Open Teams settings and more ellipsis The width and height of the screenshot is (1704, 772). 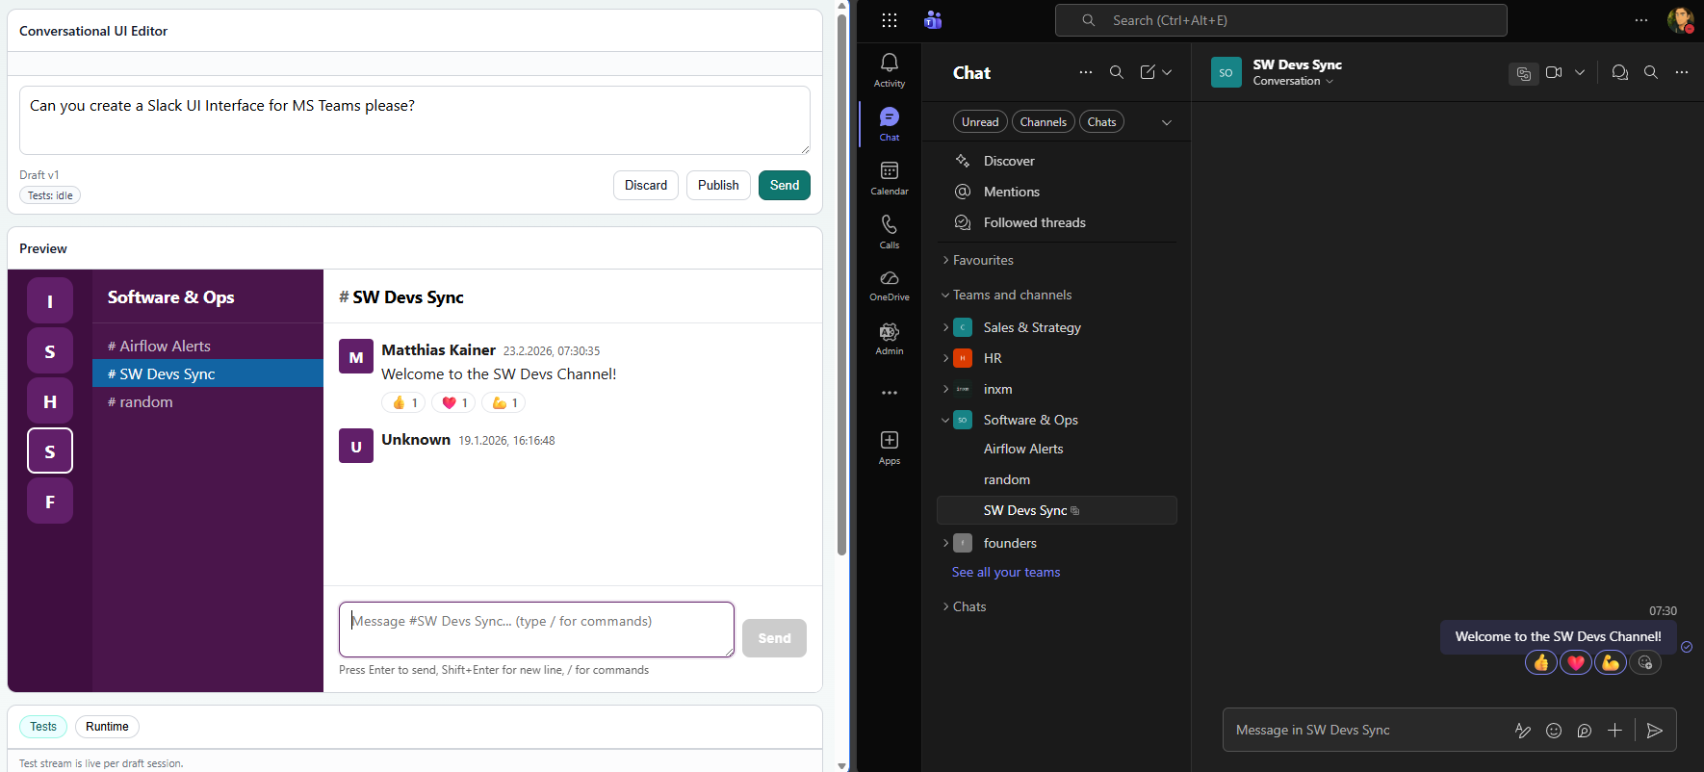(x=1640, y=20)
